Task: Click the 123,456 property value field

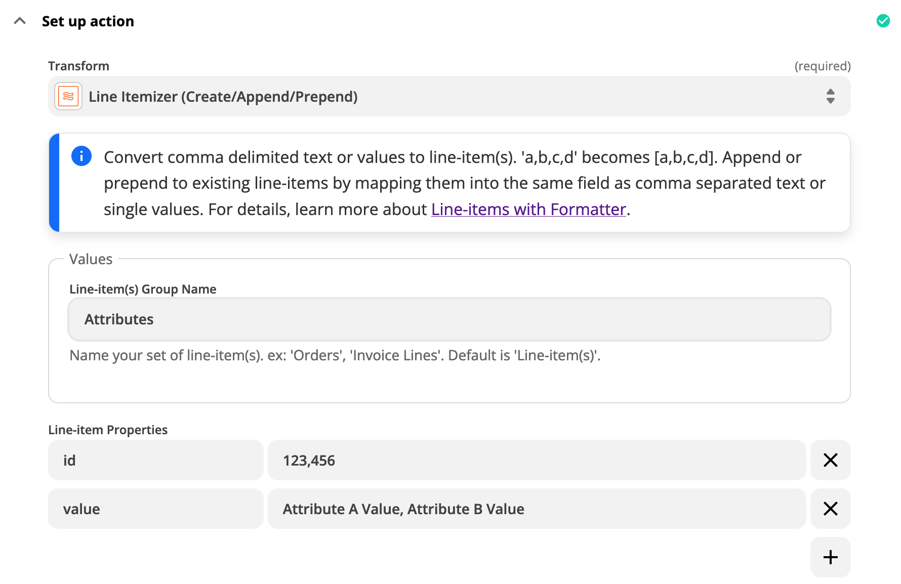Action: click(536, 460)
